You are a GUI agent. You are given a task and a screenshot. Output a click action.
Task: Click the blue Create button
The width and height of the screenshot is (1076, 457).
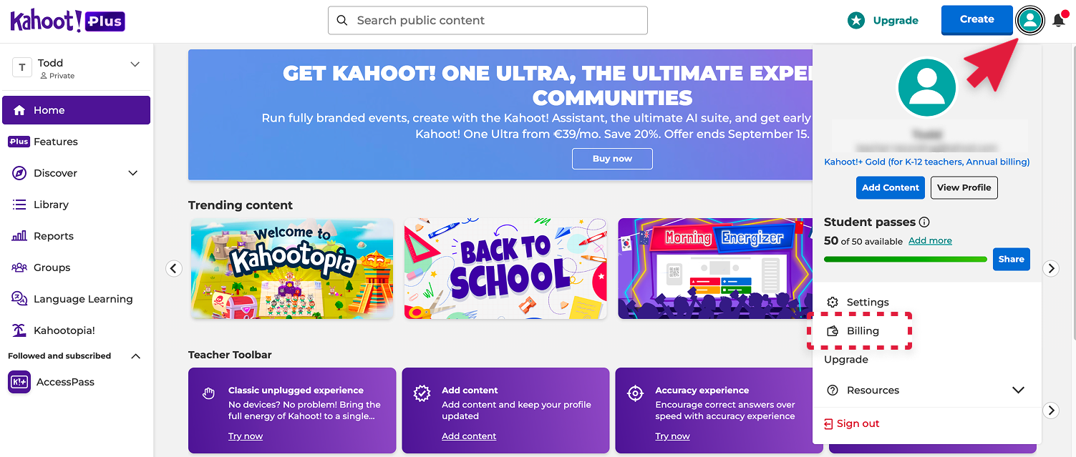pos(977,20)
